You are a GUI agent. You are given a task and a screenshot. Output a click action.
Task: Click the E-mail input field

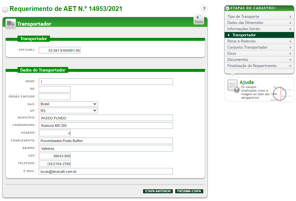106,171
